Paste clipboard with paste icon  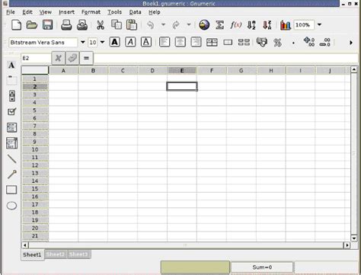click(x=132, y=25)
